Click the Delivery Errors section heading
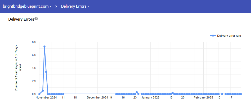Image resolution: width=251 pixels, height=103 pixels. [21, 19]
